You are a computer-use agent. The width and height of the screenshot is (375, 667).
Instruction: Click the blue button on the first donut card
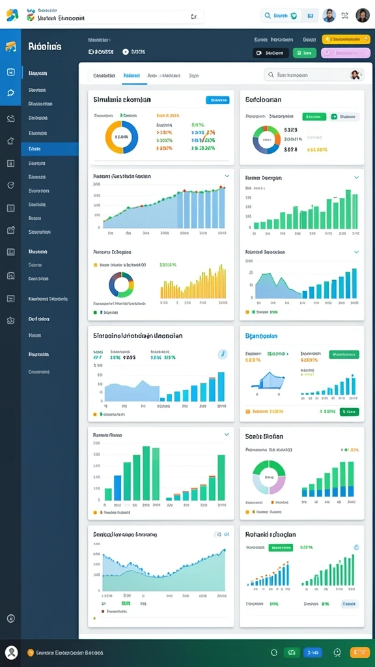(x=217, y=100)
